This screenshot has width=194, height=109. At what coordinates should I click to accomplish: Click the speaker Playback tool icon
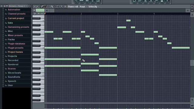tap(61, 7)
